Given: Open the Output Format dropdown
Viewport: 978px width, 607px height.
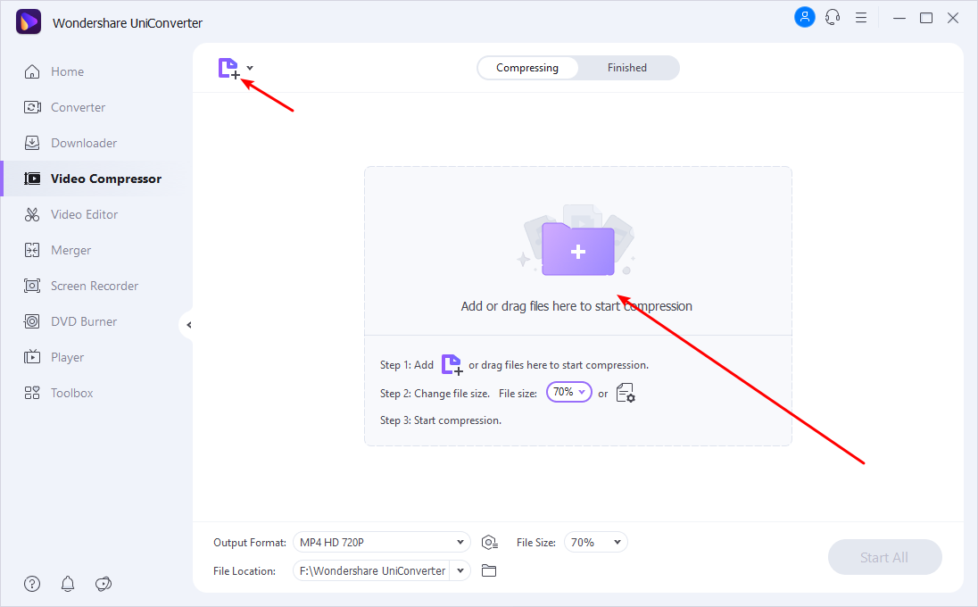Looking at the screenshot, I should tap(382, 542).
